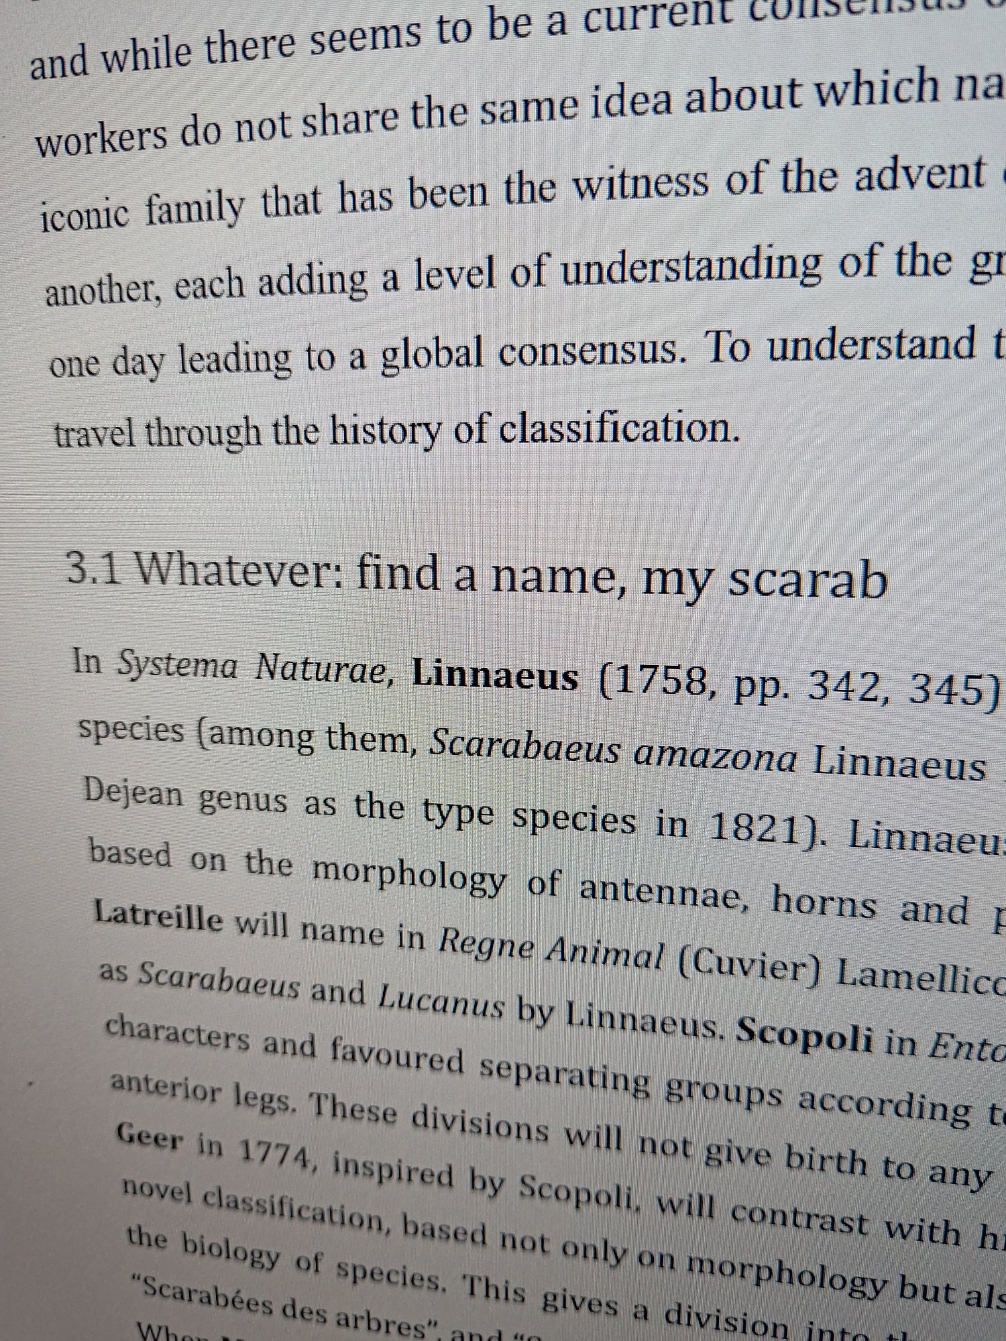Viewport: 1006px width, 1341px height.
Task: Click the italic genus name "Lucanus"
Action: [441, 1006]
